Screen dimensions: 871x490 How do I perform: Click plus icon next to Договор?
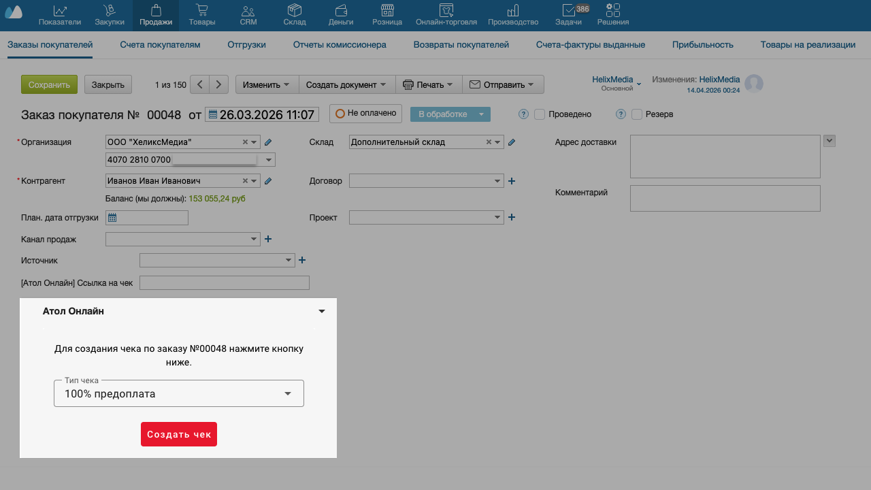pos(512,181)
